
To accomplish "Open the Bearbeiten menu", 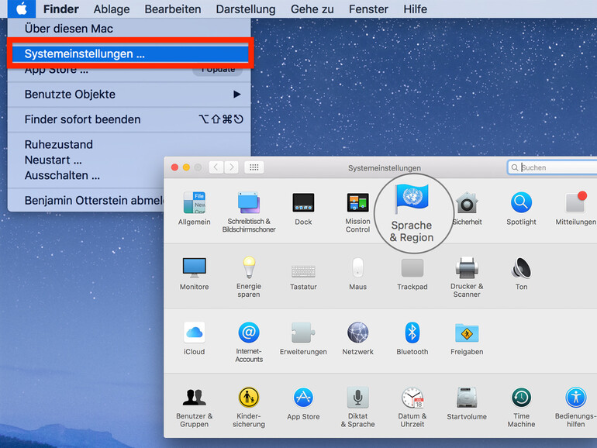I will point(172,9).
